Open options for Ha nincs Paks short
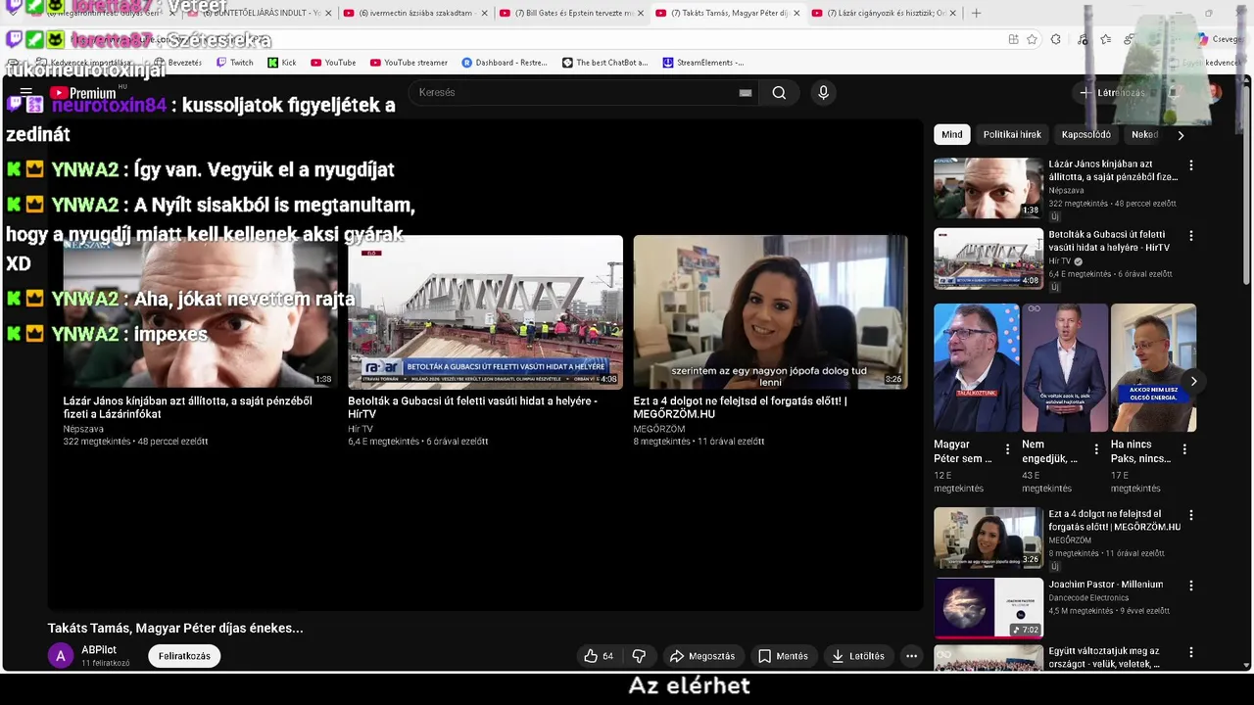This screenshot has width=1254, height=705. click(1184, 449)
